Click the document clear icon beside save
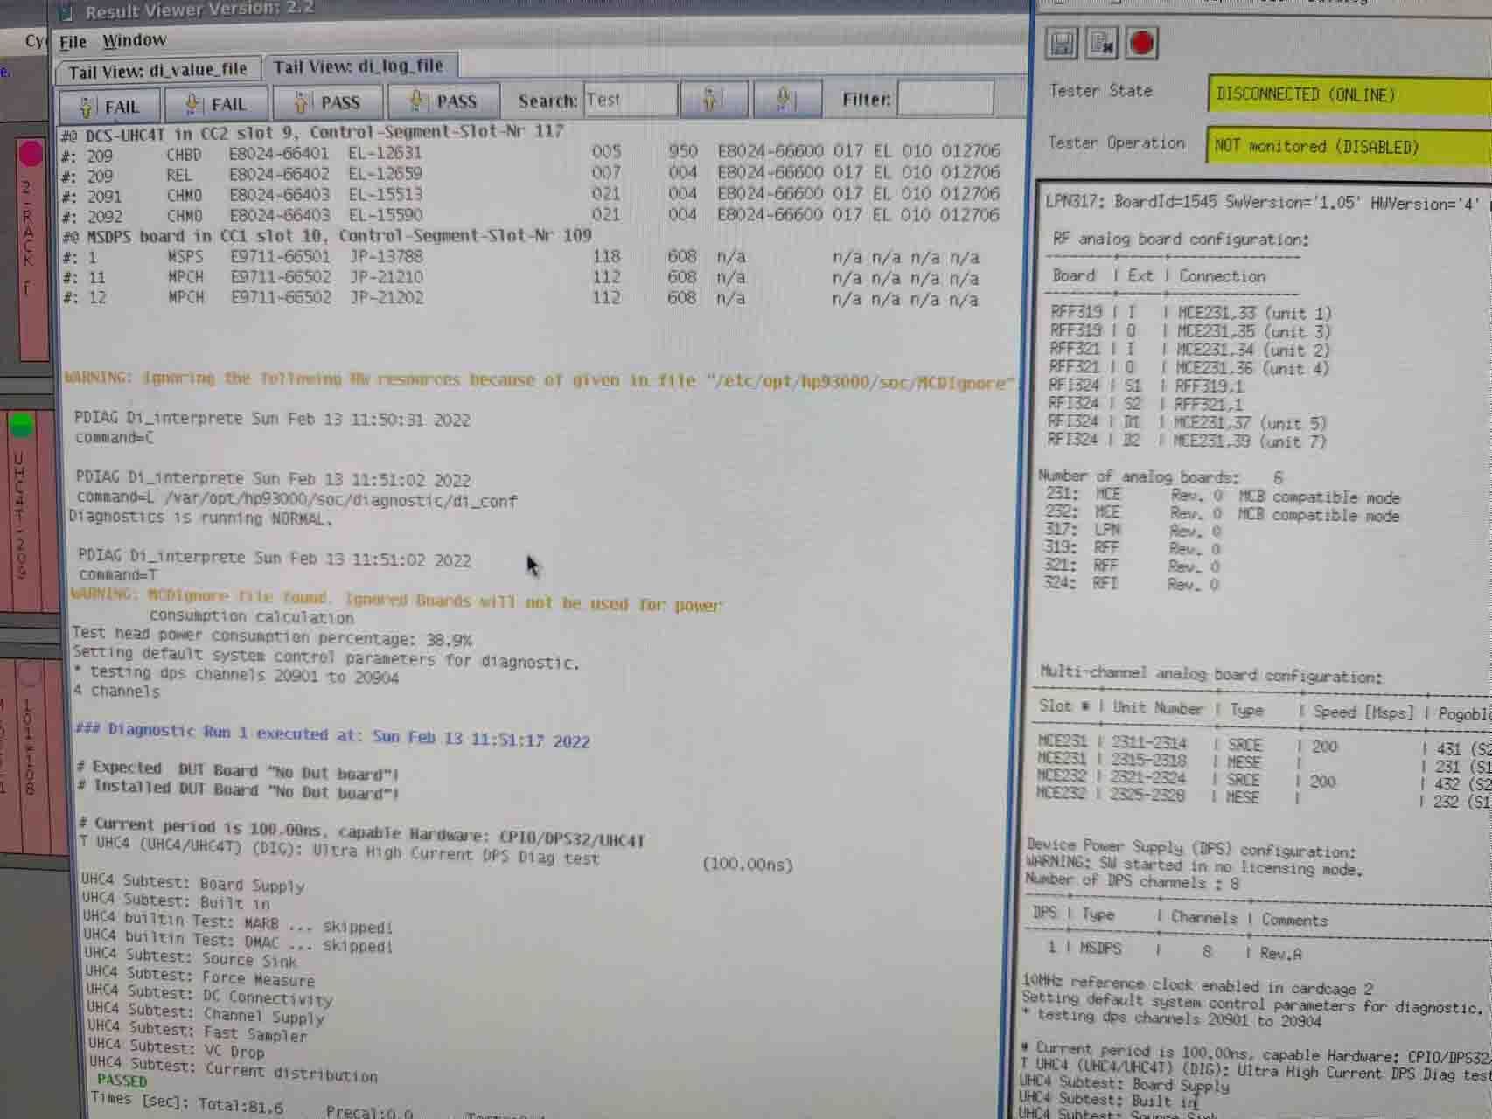 1102,43
